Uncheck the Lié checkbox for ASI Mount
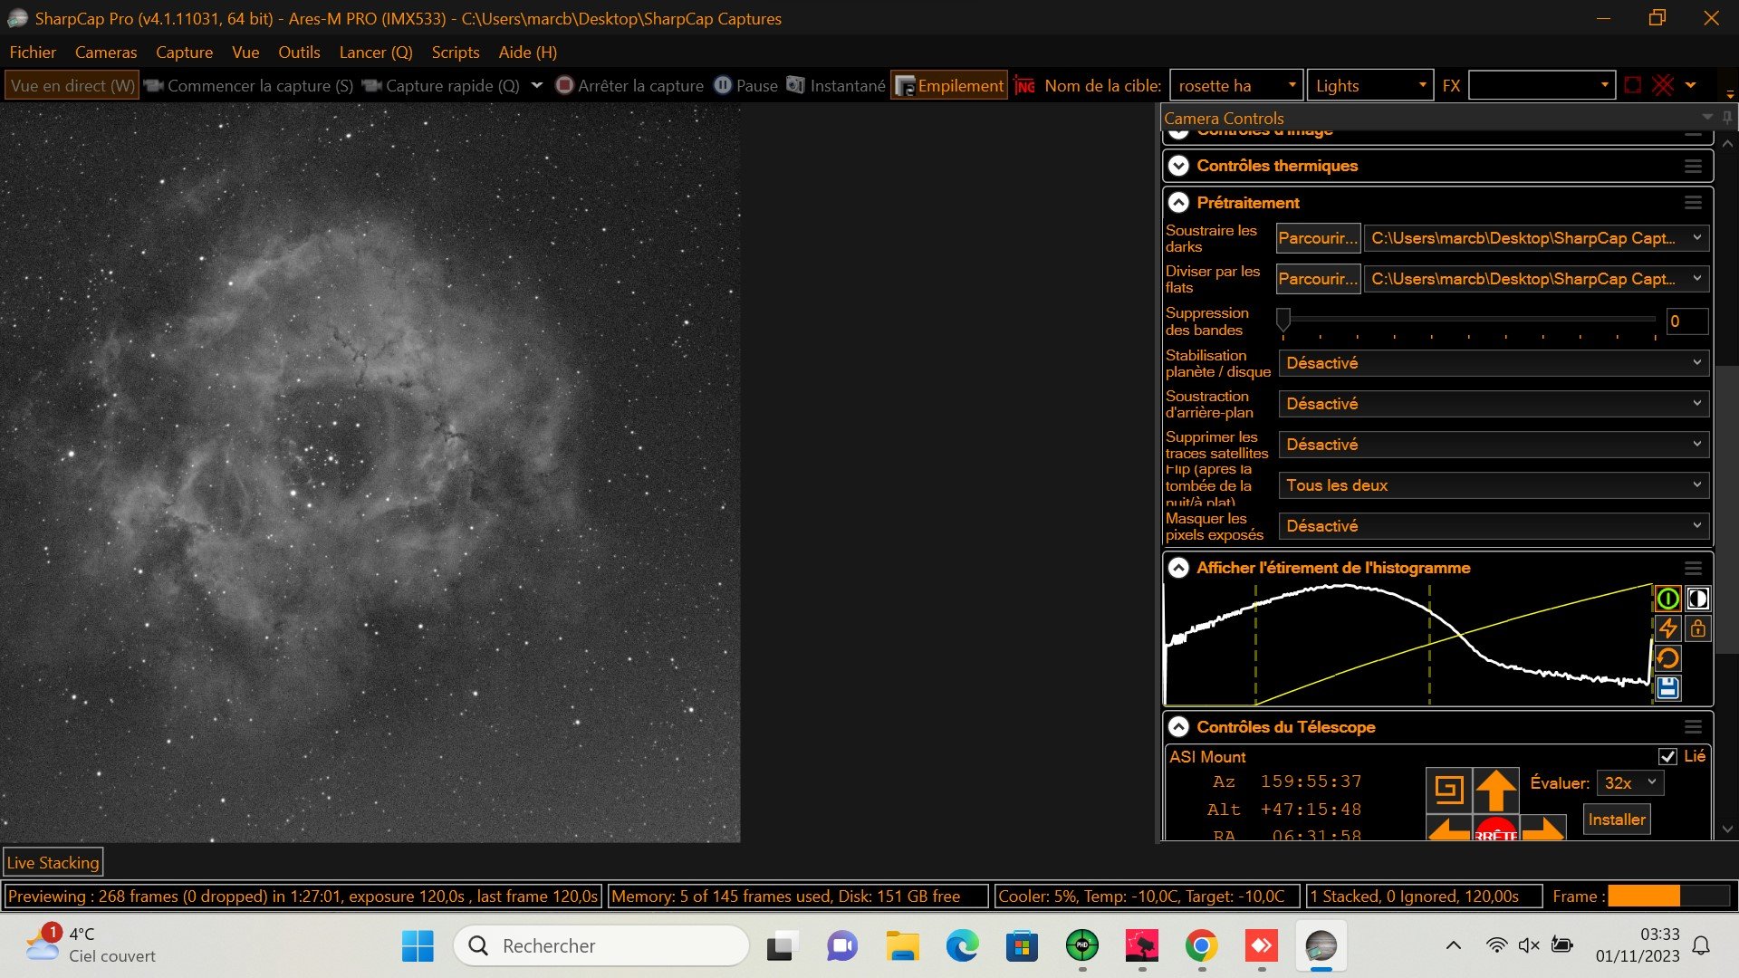Screen dimensions: 1739x978 (x=1667, y=757)
